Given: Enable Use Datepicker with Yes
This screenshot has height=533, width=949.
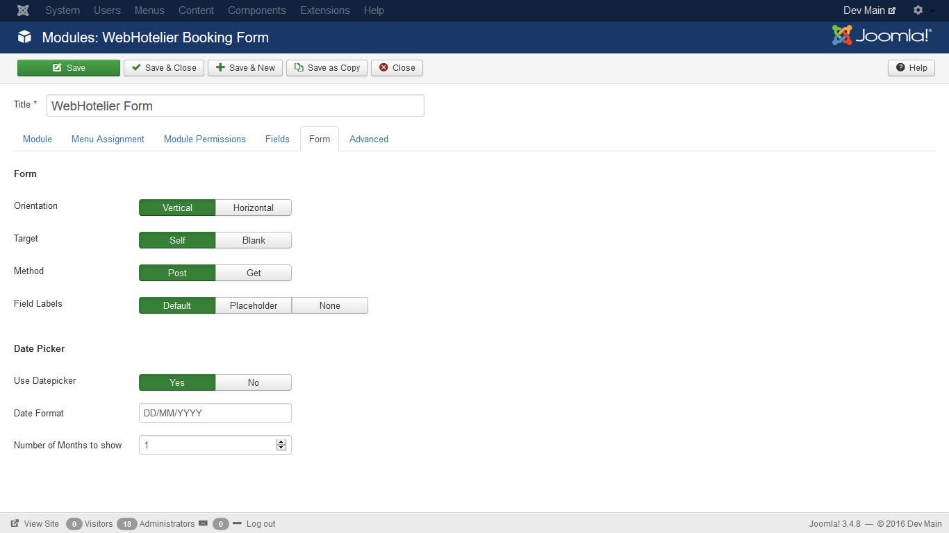Looking at the screenshot, I should [177, 382].
